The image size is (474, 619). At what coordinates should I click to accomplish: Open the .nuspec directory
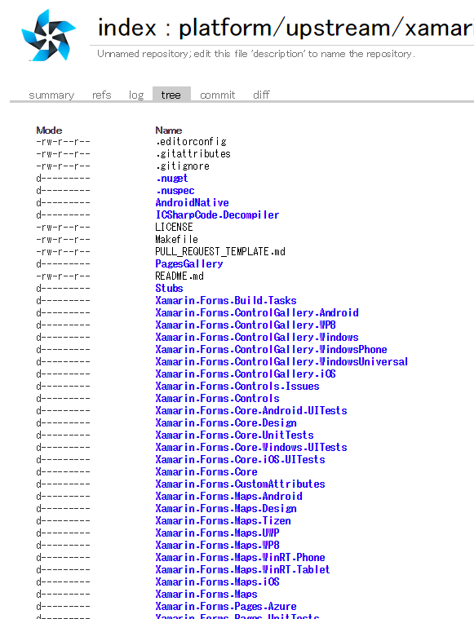tap(175, 191)
